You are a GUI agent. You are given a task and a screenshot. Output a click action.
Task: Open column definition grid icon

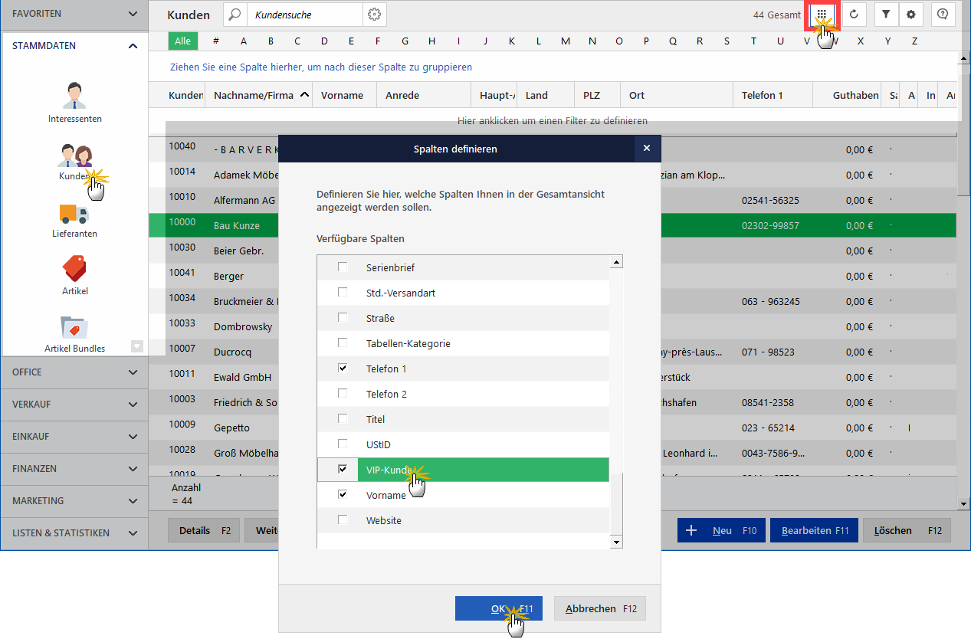coord(822,15)
